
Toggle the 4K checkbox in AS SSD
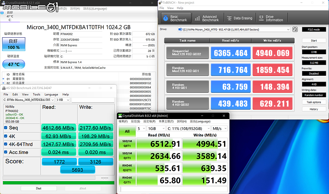[x=6, y=136]
